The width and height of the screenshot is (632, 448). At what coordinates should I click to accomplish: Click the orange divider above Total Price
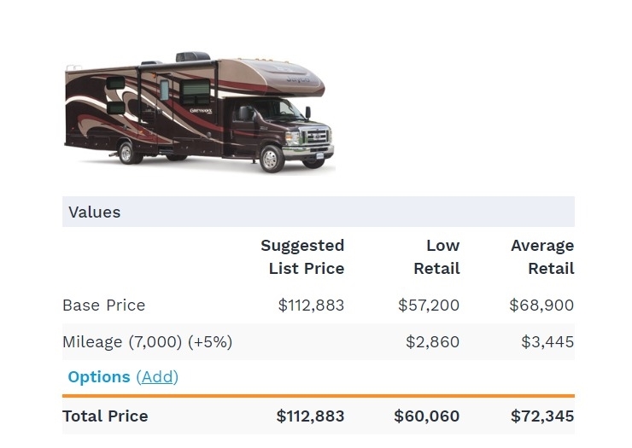click(318, 396)
